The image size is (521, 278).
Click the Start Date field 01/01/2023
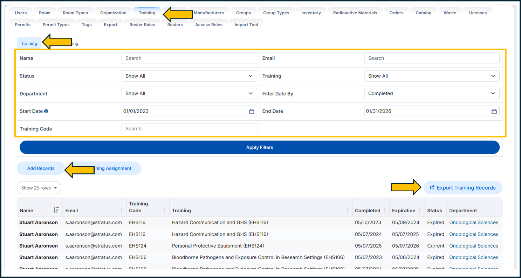click(189, 111)
